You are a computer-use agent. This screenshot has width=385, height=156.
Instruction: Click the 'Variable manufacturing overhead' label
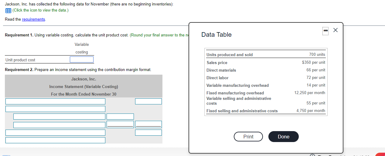pyautogui.click(x=237, y=86)
